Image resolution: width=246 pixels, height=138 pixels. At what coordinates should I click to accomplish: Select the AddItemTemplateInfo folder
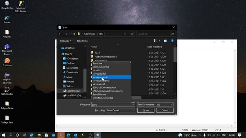(x=104, y=57)
